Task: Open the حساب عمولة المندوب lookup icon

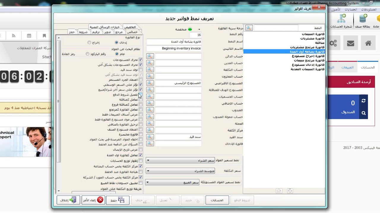Action: pyautogui.click(x=150, y=117)
